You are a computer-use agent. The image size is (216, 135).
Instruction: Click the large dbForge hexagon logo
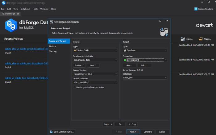[x=11, y=25]
